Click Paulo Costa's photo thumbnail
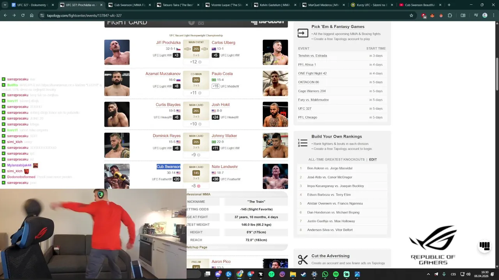 point(275,83)
